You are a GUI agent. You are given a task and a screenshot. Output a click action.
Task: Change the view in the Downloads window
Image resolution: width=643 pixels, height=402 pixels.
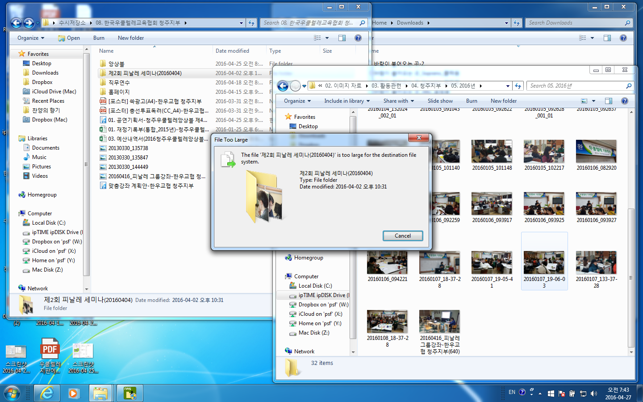[x=583, y=38]
